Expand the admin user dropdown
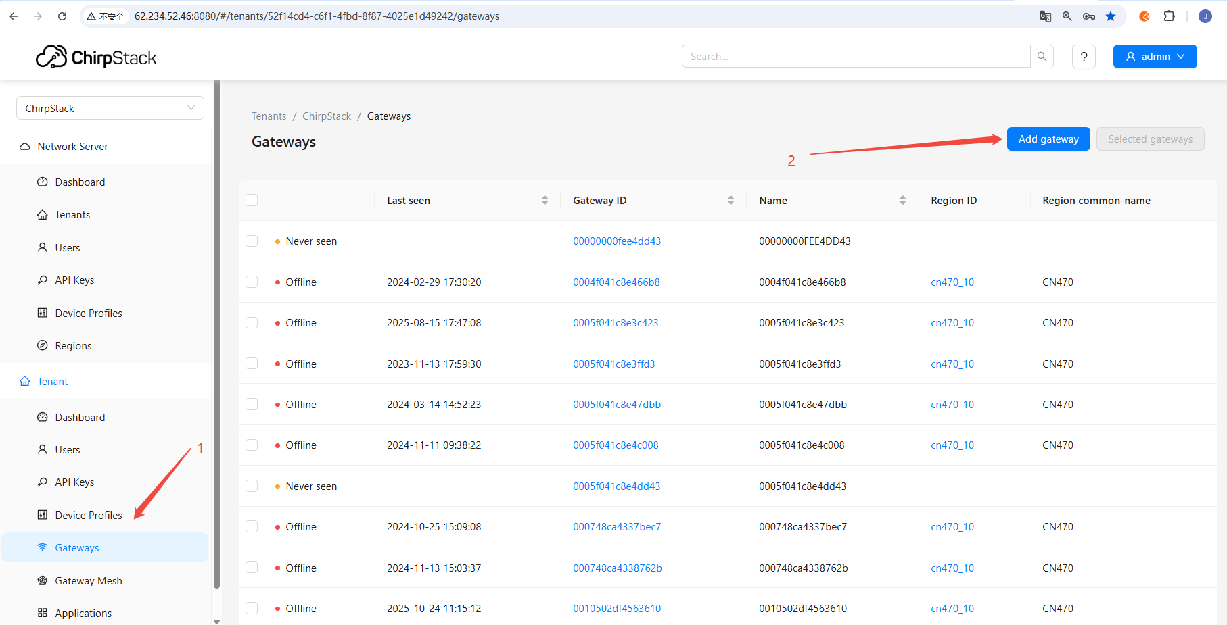1227x625 pixels. (x=1155, y=57)
